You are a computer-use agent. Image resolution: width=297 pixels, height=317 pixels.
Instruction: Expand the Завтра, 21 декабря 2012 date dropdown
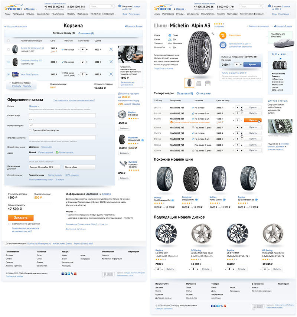45,167
